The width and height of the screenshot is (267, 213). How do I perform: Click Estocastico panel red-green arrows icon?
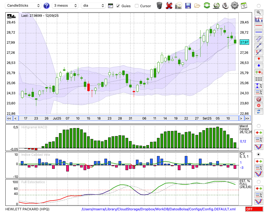[259, 188]
